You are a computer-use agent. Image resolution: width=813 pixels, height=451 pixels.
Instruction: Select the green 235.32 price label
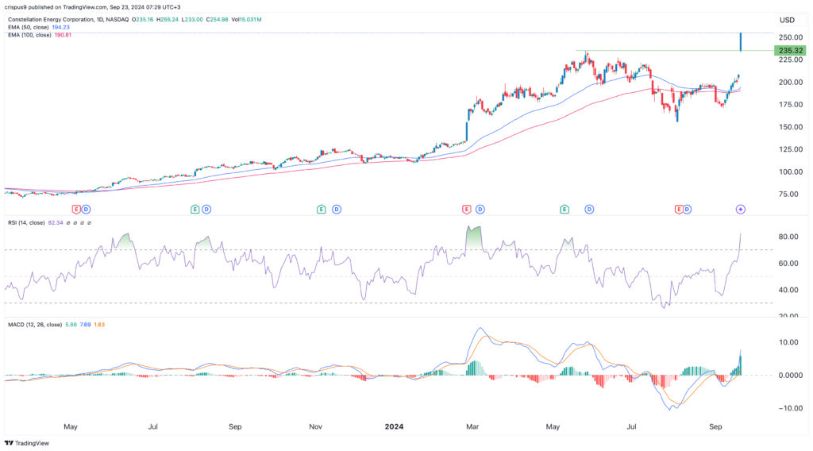click(x=790, y=50)
